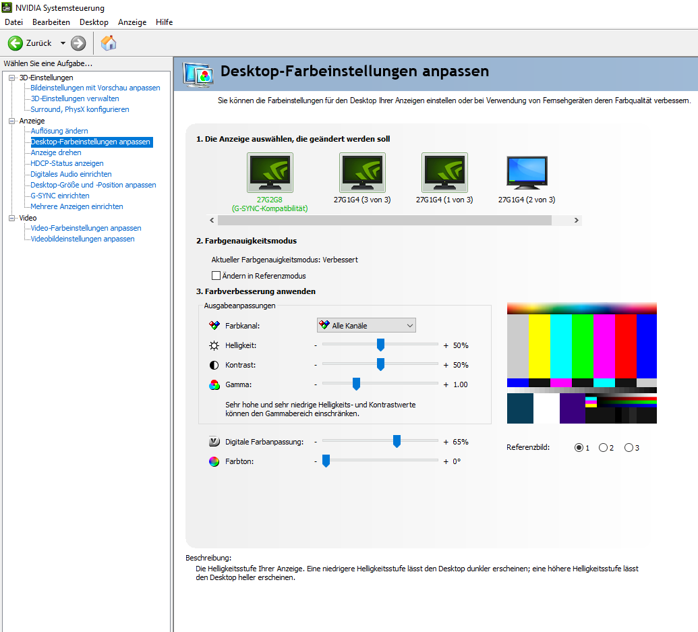Open the Zurück history dropdown arrow
Viewport: 698px width, 632px height.
pyautogui.click(x=63, y=43)
